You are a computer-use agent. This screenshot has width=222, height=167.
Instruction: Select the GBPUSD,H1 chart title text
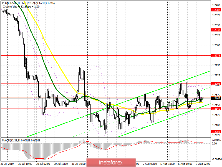[x=12, y=3]
